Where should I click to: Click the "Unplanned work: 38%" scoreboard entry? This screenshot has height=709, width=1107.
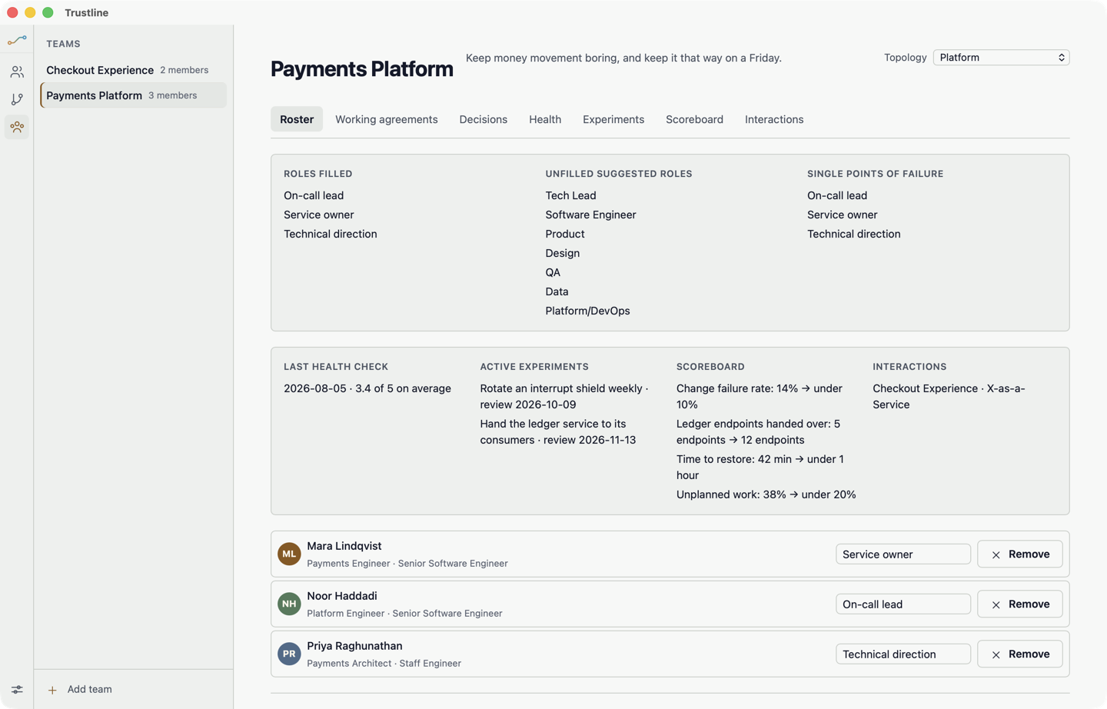[x=766, y=494]
